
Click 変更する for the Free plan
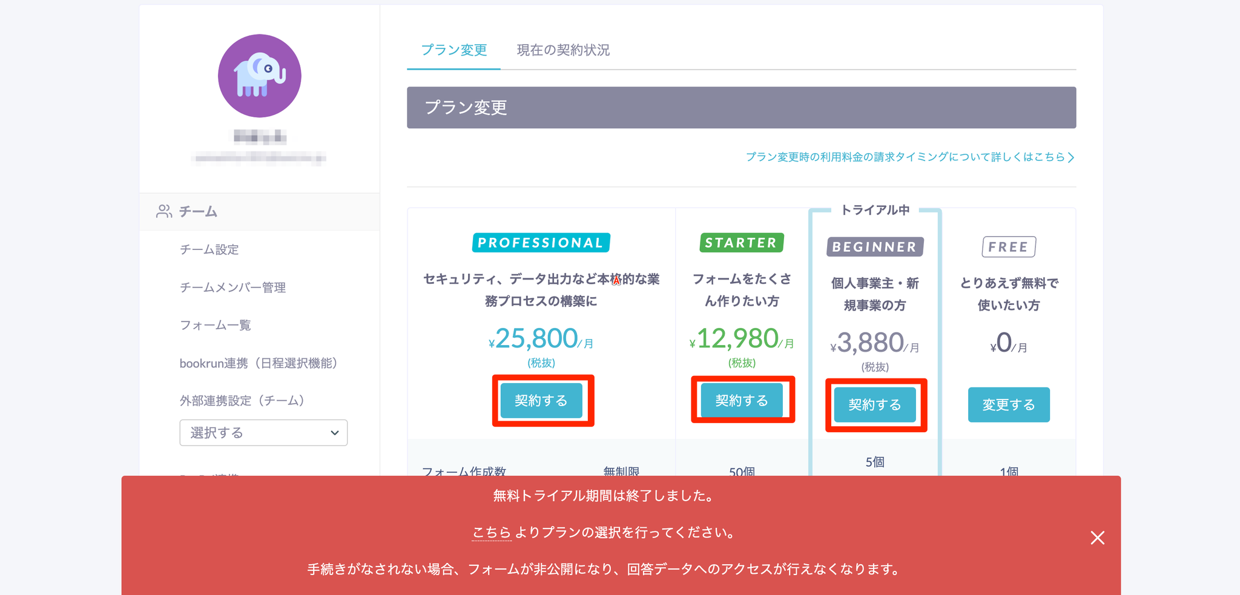[1009, 405]
